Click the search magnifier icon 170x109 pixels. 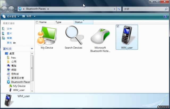click(166, 9)
